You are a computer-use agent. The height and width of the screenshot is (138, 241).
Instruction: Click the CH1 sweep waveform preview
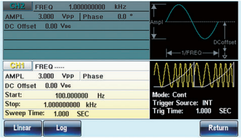pos(194,75)
